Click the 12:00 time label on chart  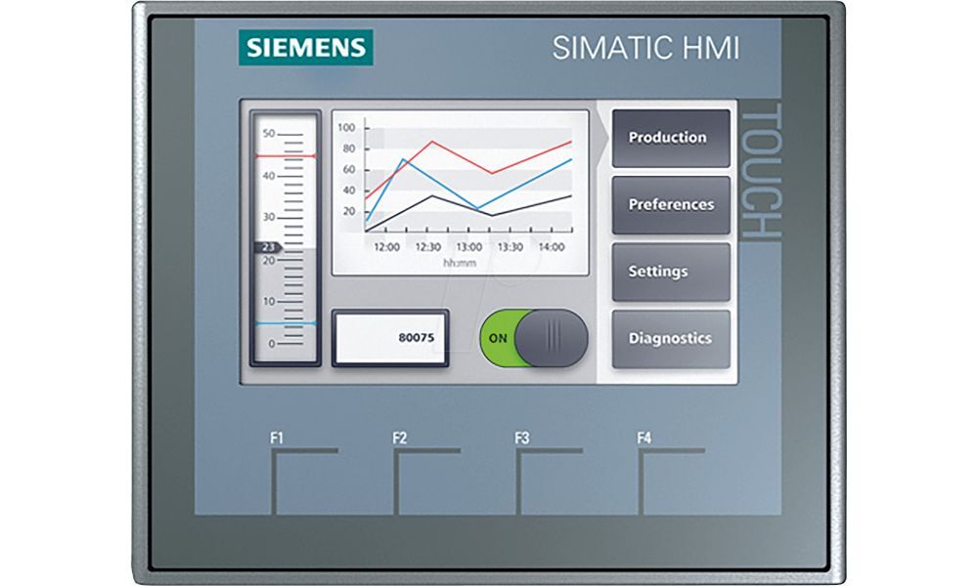tap(386, 247)
